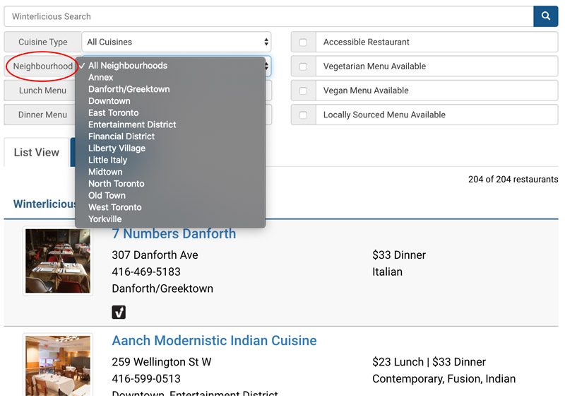Image resolution: width=565 pixels, height=396 pixels.
Task: Switch to the List View tab
Action: tap(37, 152)
